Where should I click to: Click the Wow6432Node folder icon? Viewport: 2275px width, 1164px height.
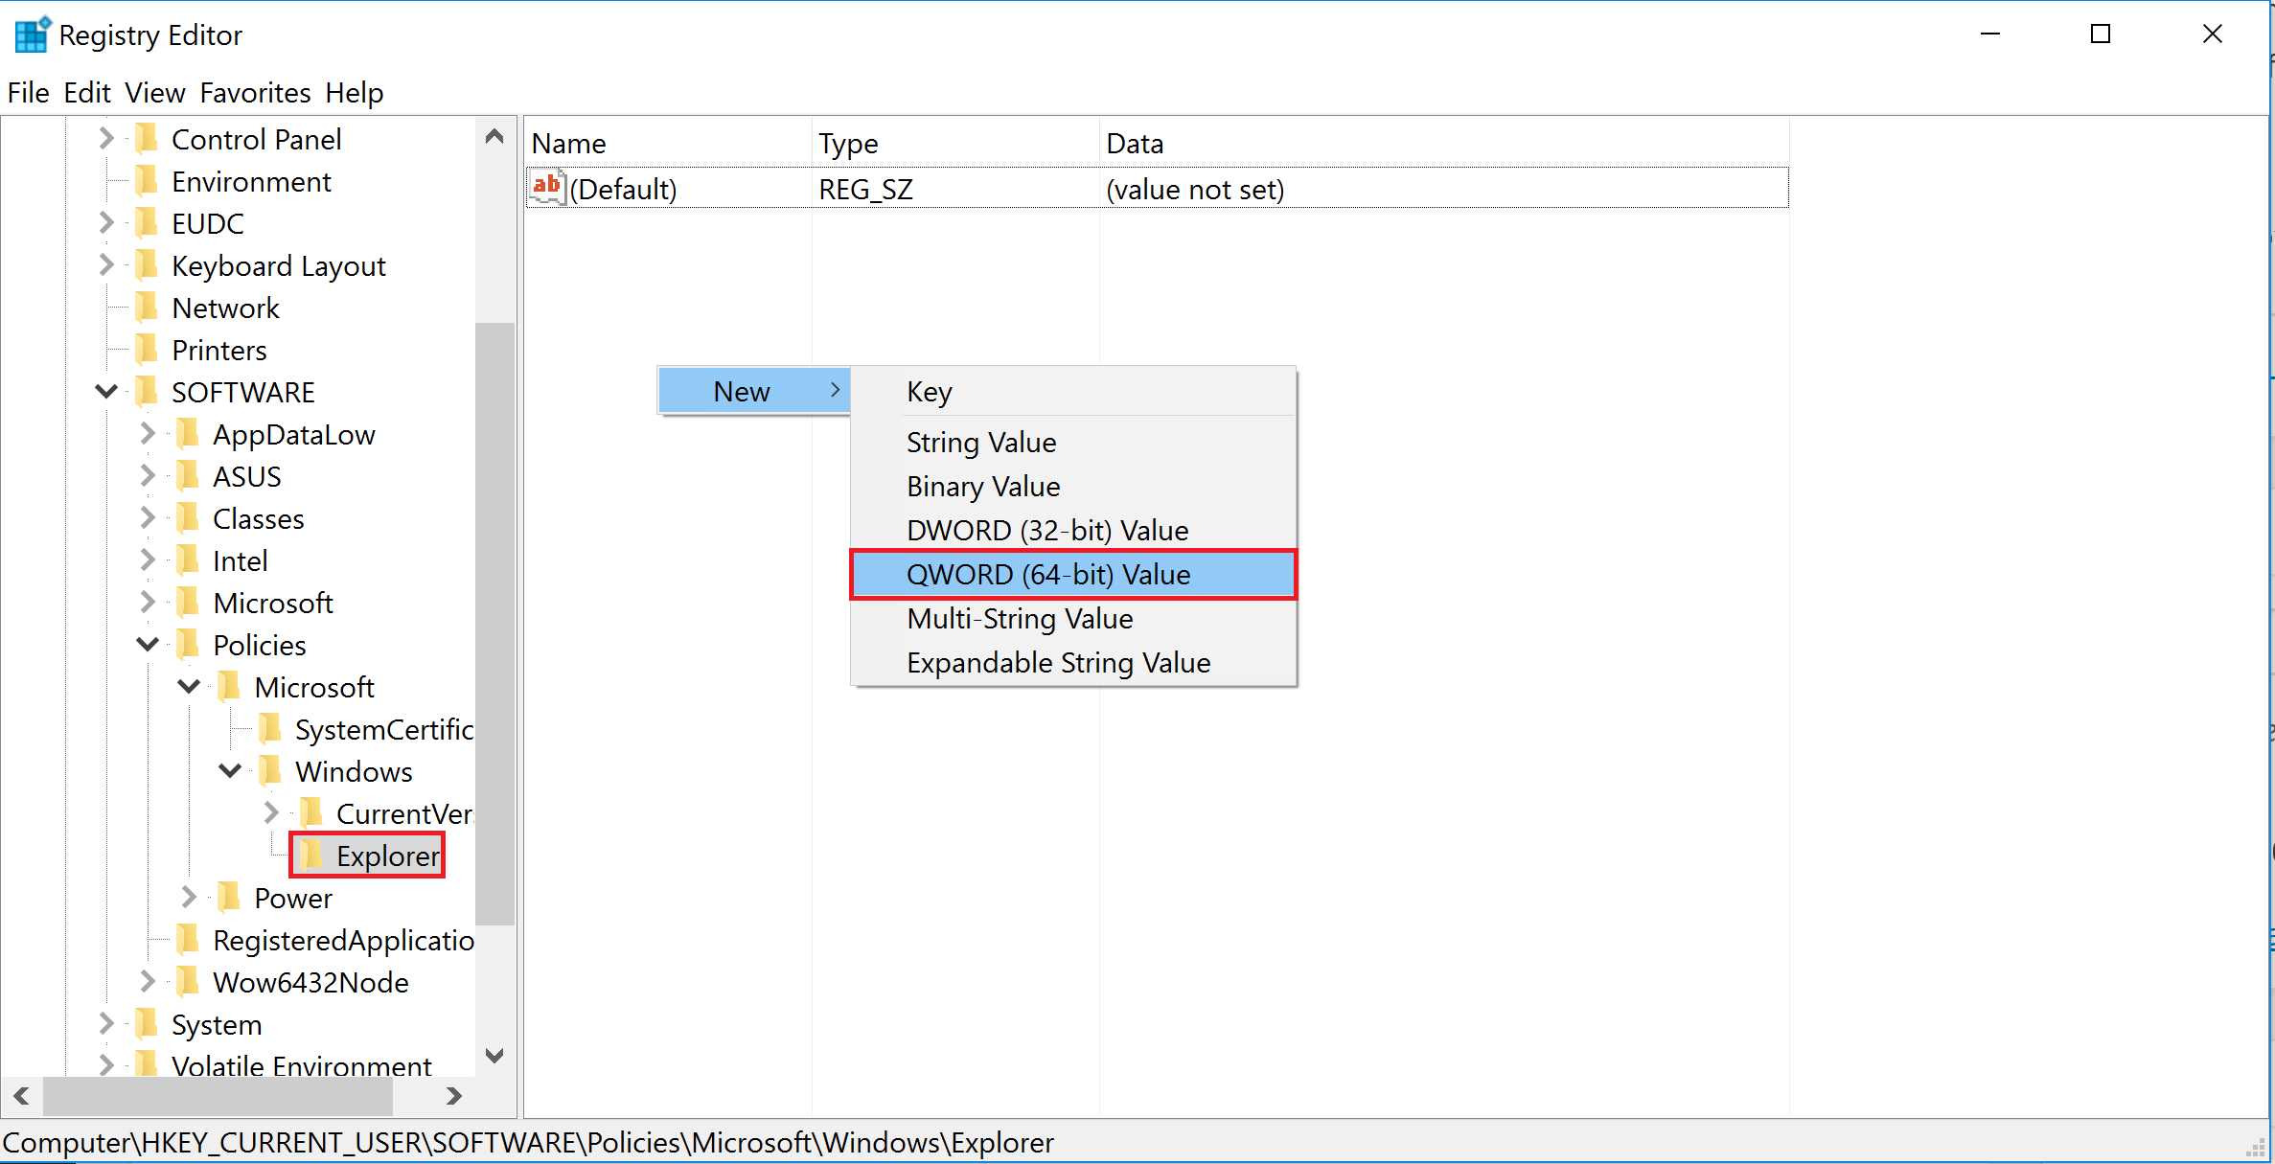coord(188,983)
